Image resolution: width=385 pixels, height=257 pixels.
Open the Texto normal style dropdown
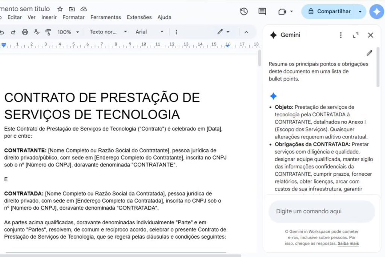pos(108,32)
